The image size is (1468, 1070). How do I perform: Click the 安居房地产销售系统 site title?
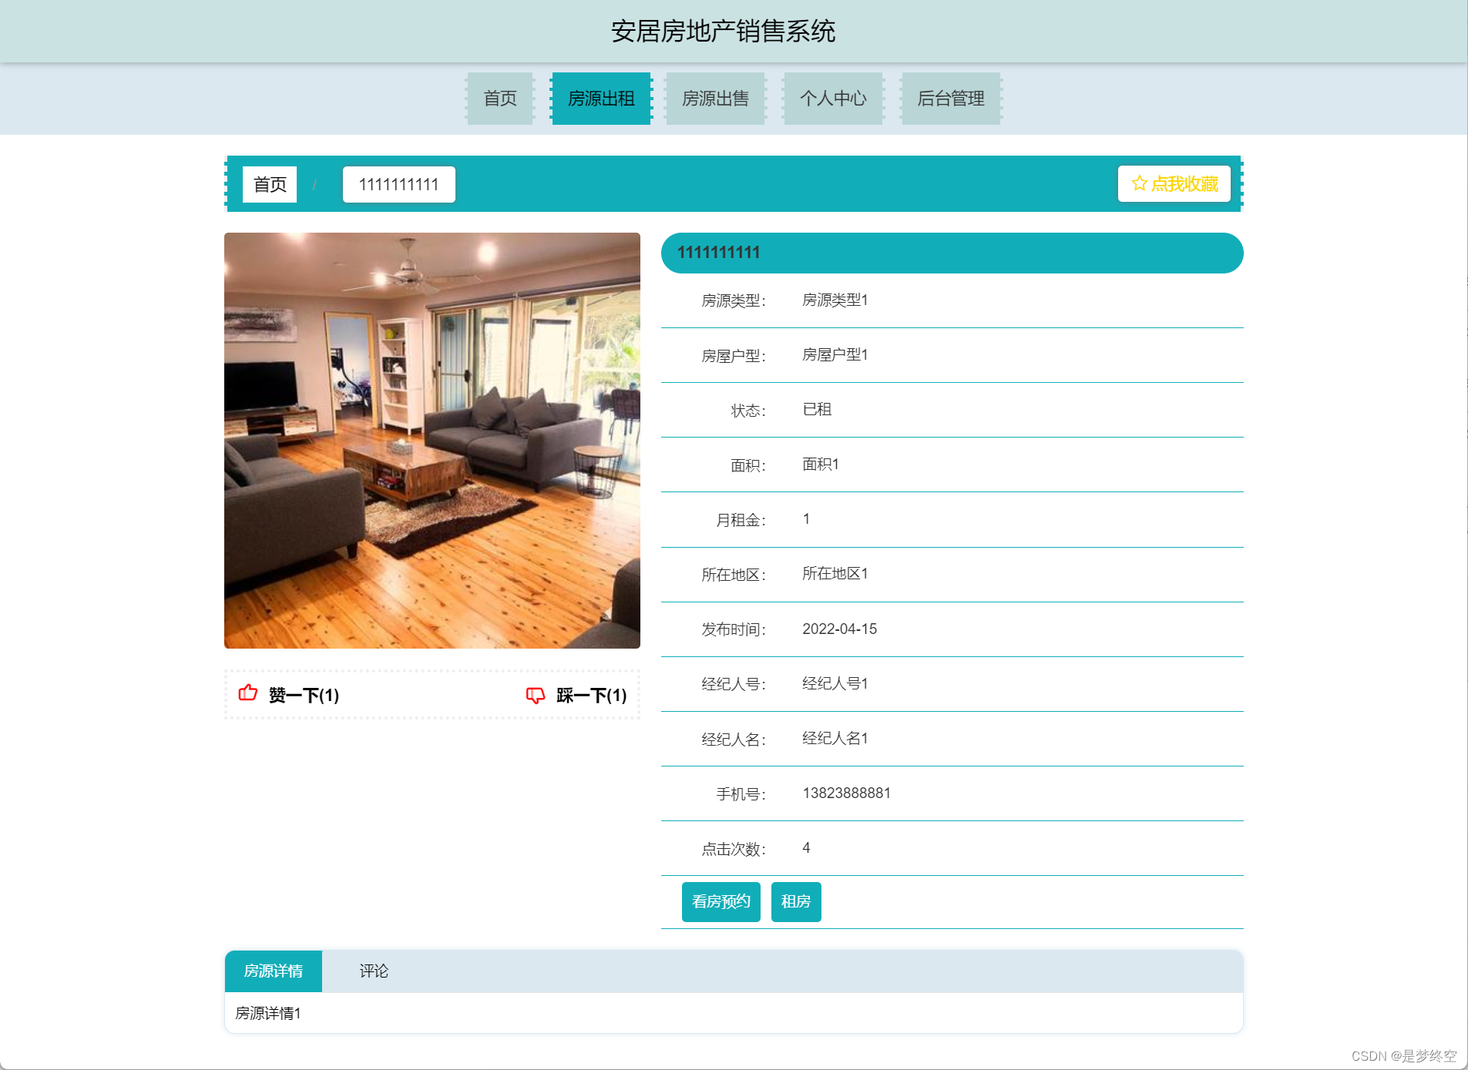(724, 31)
